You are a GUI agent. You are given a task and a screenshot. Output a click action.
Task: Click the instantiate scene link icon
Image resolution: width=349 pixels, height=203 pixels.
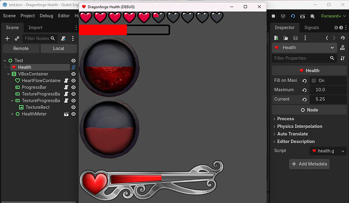click(17, 38)
